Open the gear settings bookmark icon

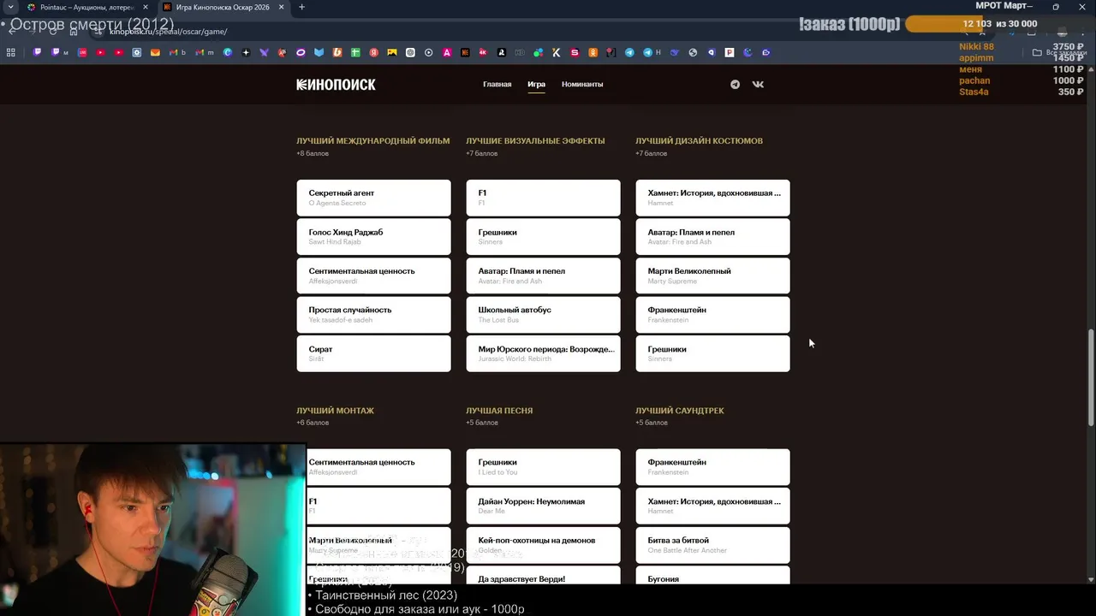tap(137, 52)
